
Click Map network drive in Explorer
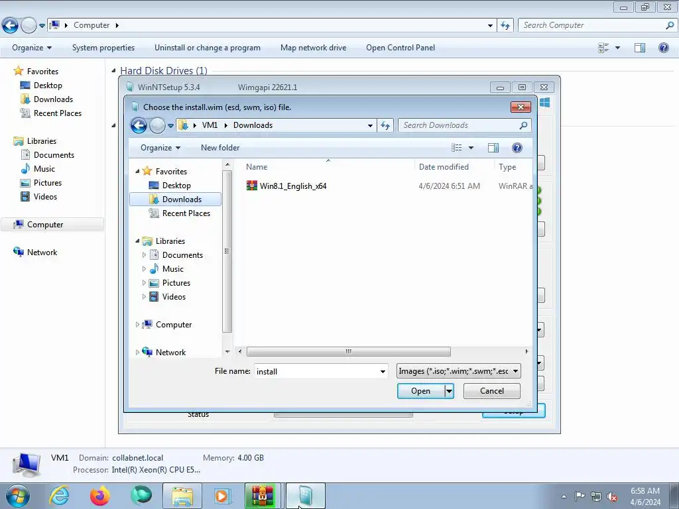pos(313,48)
